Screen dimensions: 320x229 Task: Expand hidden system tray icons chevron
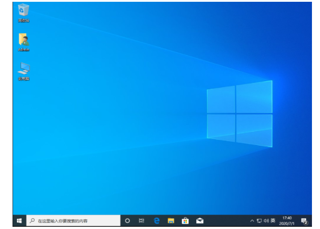(252, 221)
